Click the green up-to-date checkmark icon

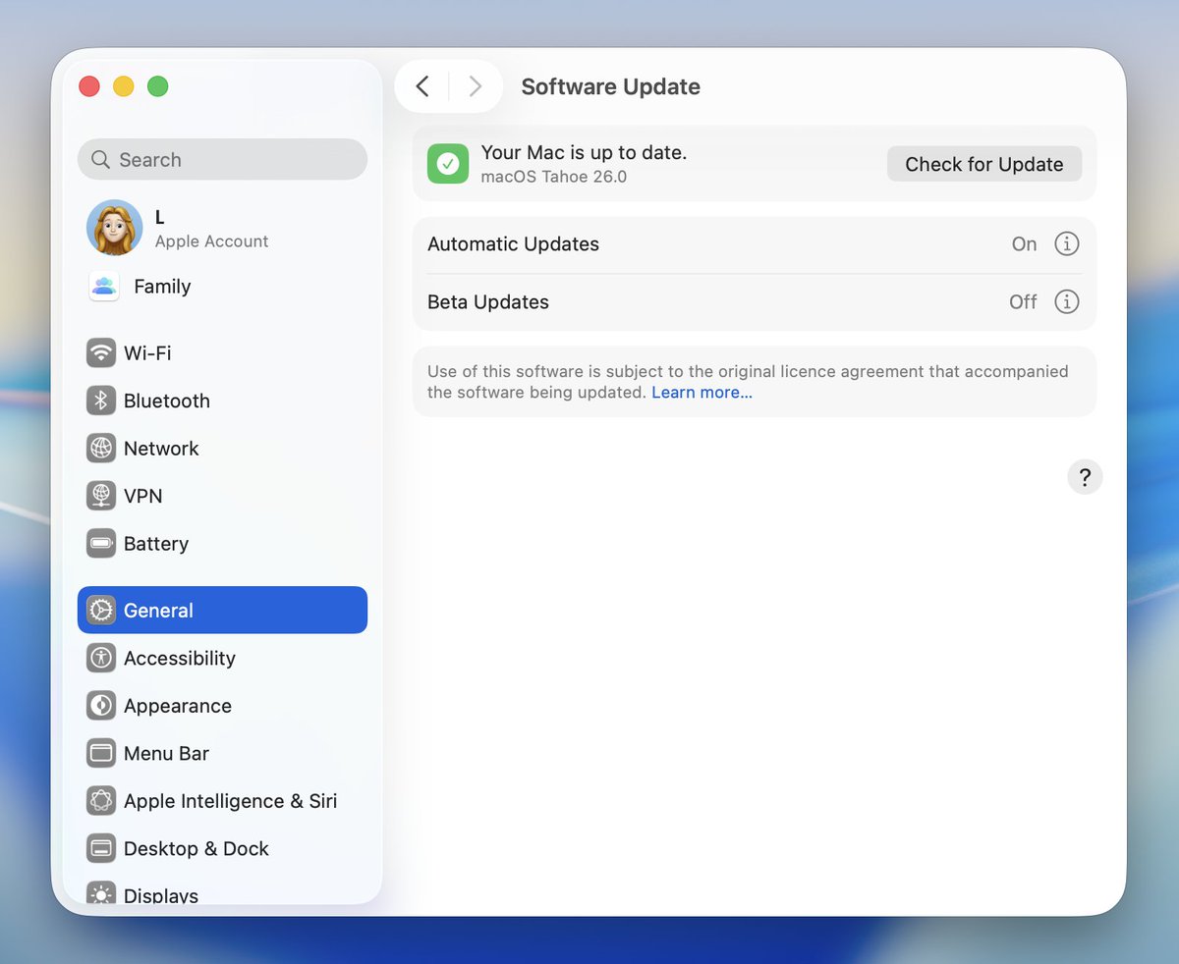448,163
